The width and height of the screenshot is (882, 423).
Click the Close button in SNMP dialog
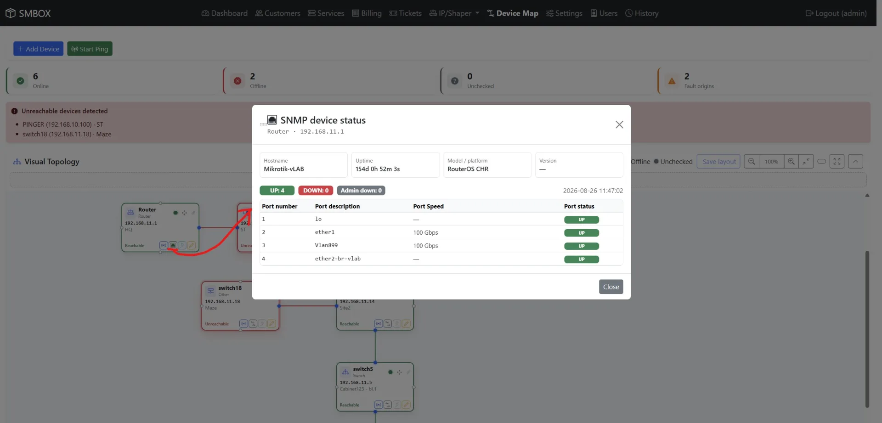[611, 287]
